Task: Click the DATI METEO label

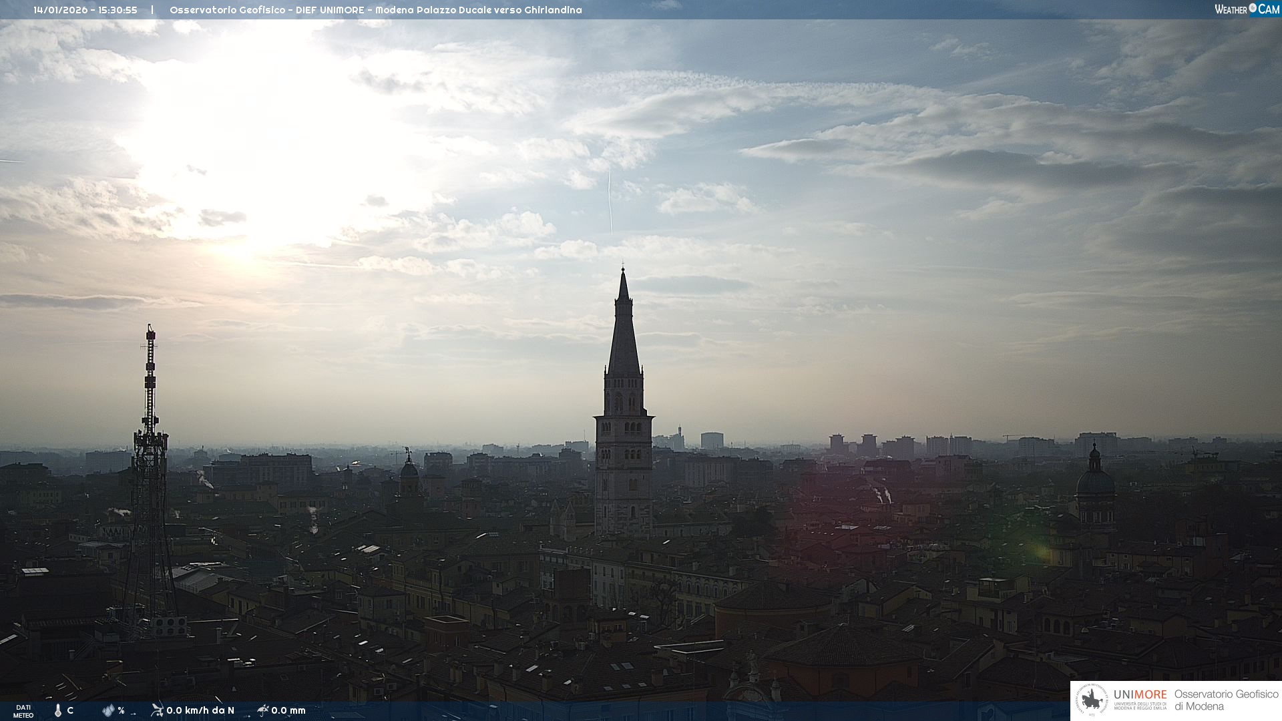Action: pyautogui.click(x=23, y=711)
